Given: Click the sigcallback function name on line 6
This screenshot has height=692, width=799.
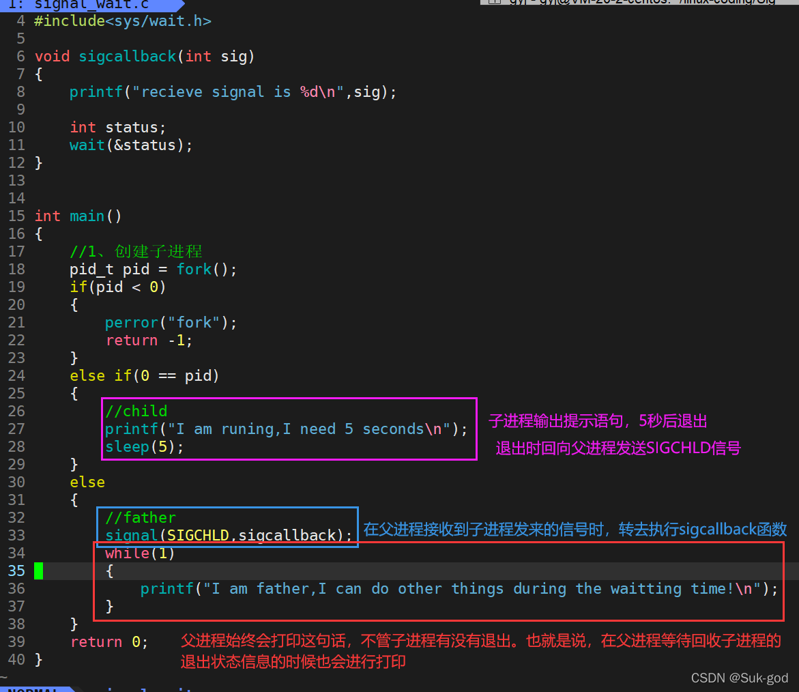Looking at the screenshot, I should (x=128, y=56).
